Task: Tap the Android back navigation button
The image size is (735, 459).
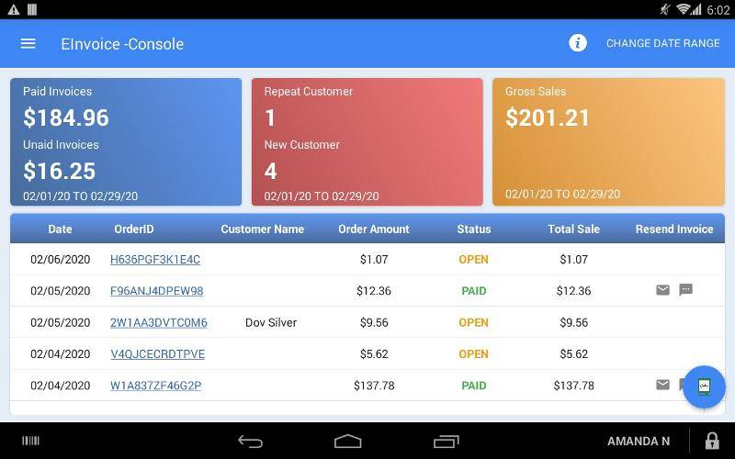Action: coord(250,441)
